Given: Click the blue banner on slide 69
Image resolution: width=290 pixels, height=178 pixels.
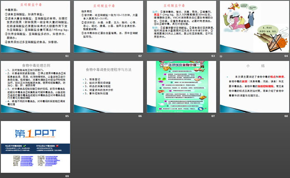Looking at the screenshot, I should click(x=36, y=149).
